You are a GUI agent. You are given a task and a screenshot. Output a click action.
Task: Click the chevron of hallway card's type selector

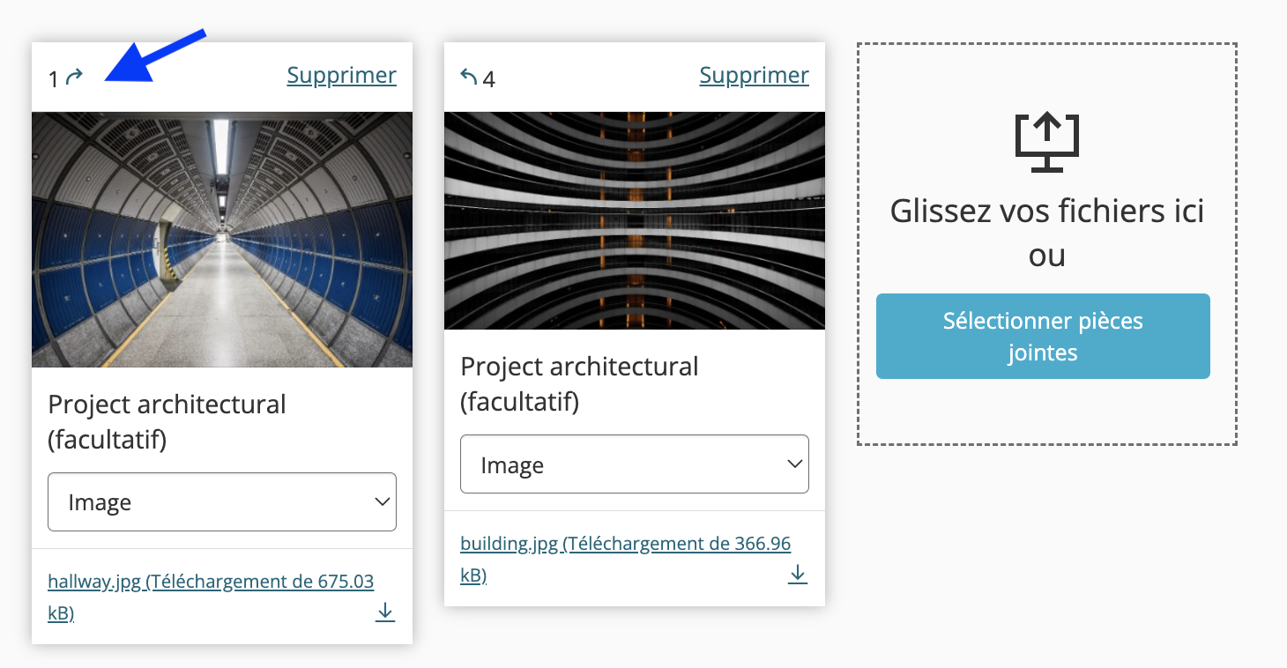pos(382,501)
